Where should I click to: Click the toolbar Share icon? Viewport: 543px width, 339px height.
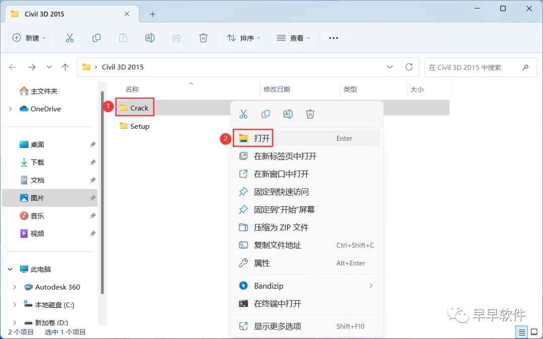(176, 38)
